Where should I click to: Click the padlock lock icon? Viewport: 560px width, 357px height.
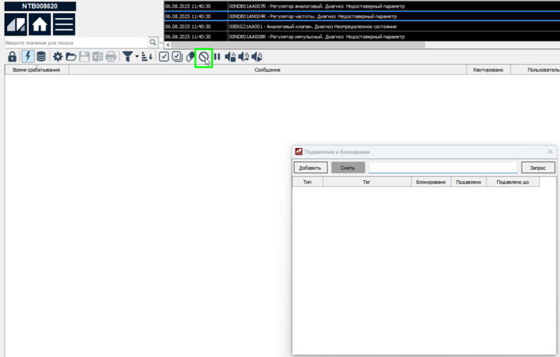coord(12,57)
